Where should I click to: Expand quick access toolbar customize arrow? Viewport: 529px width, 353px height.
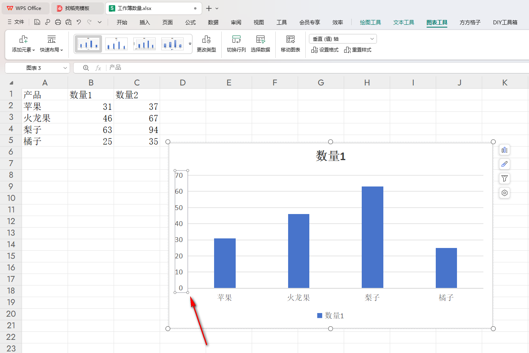tap(100, 22)
